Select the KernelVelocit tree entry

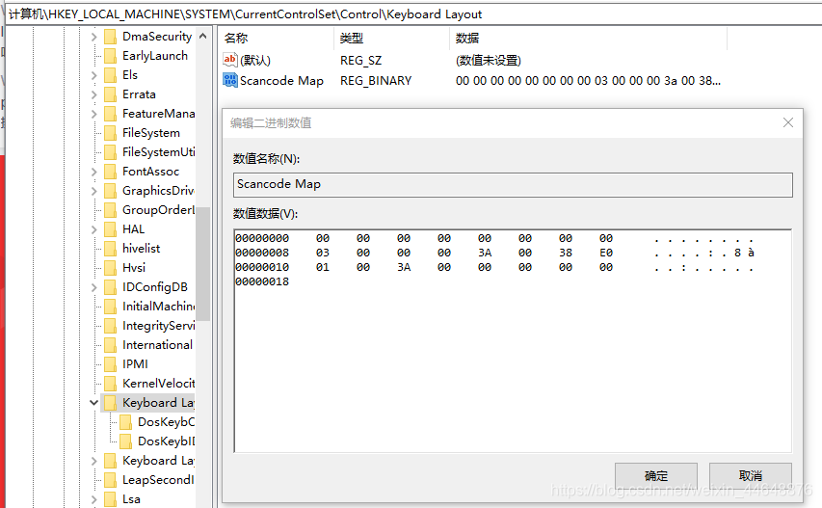tap(158, 384)
